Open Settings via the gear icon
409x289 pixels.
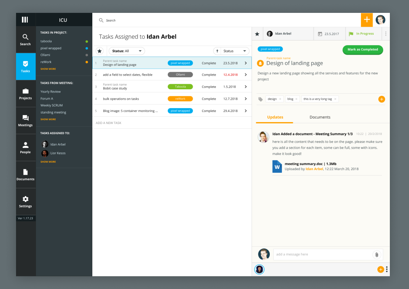(25, 200)
